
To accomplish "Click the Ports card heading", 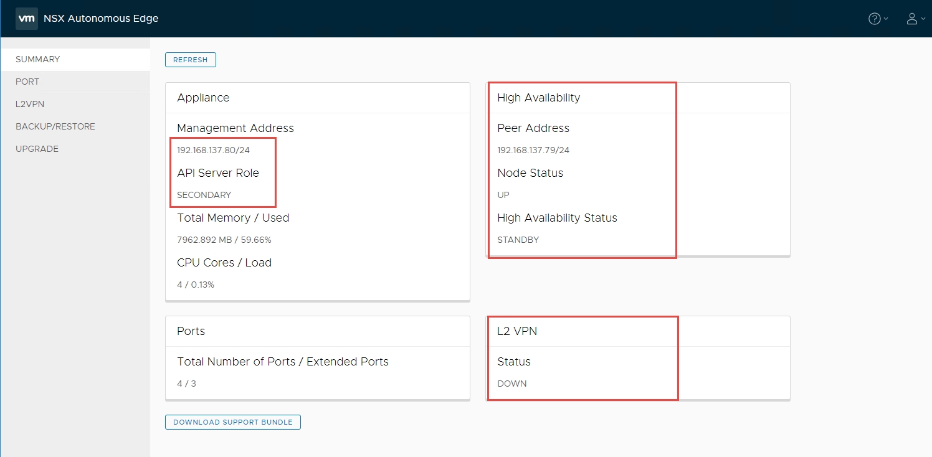I will pos(191,331).
